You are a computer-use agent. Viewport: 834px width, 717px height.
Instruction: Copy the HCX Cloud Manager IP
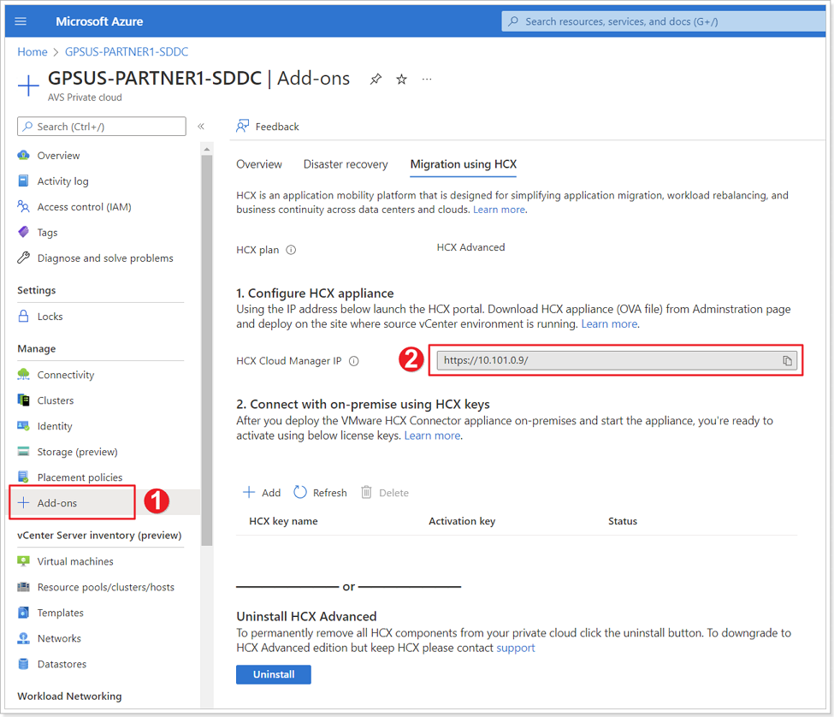tap(787, 360)
